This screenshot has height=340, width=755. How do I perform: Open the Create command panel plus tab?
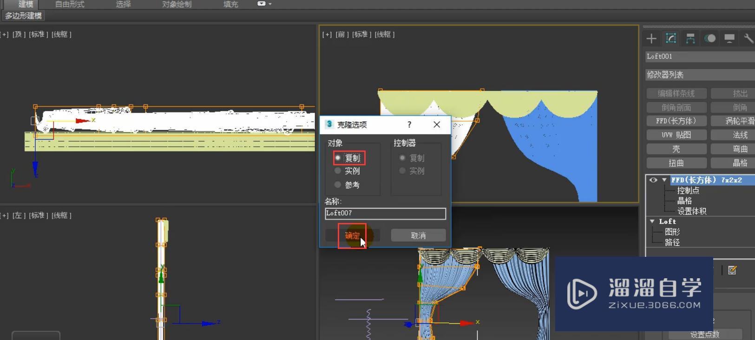click(x=651, y=39)
